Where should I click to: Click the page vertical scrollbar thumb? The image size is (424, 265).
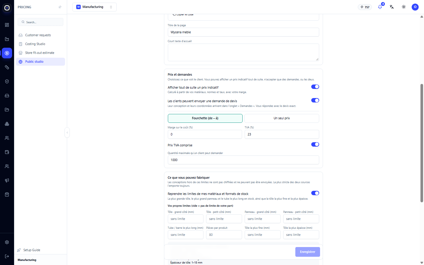422,143
